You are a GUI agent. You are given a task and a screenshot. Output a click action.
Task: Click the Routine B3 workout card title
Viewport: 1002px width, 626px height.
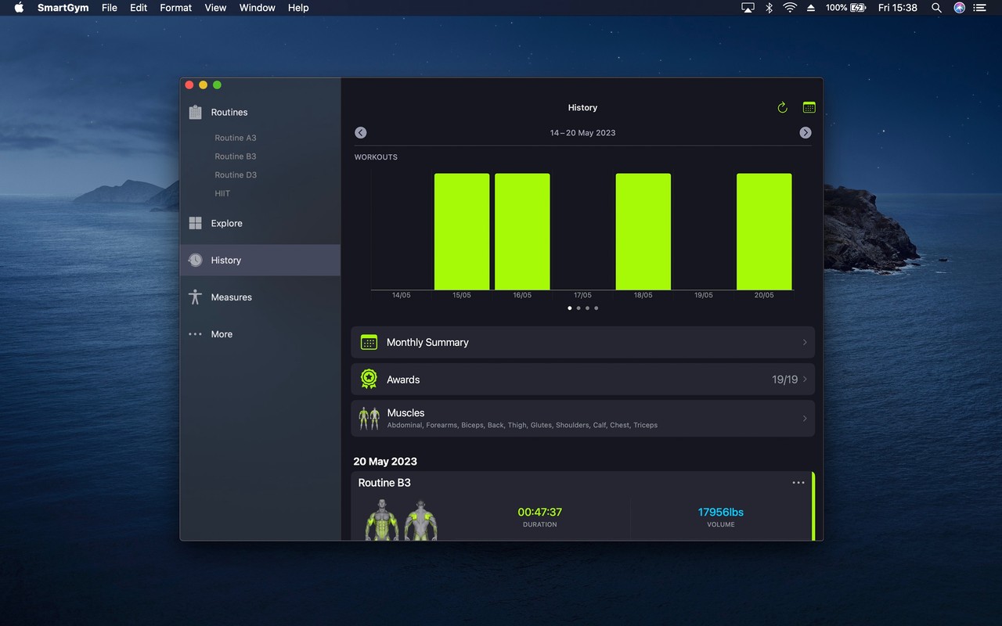(384, 483)
